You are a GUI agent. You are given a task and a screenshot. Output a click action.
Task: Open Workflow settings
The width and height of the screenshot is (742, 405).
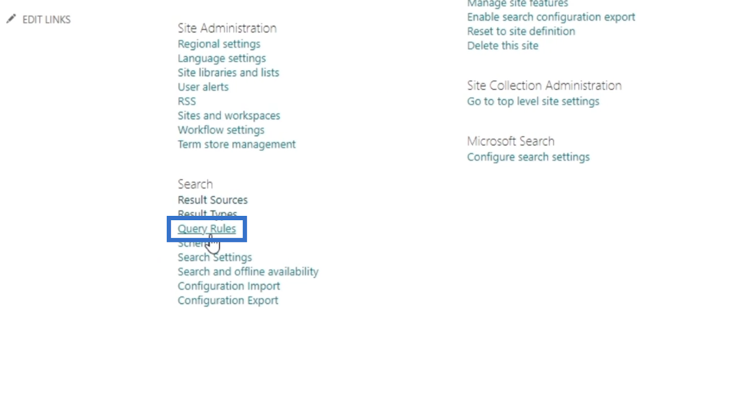[221, 130]
